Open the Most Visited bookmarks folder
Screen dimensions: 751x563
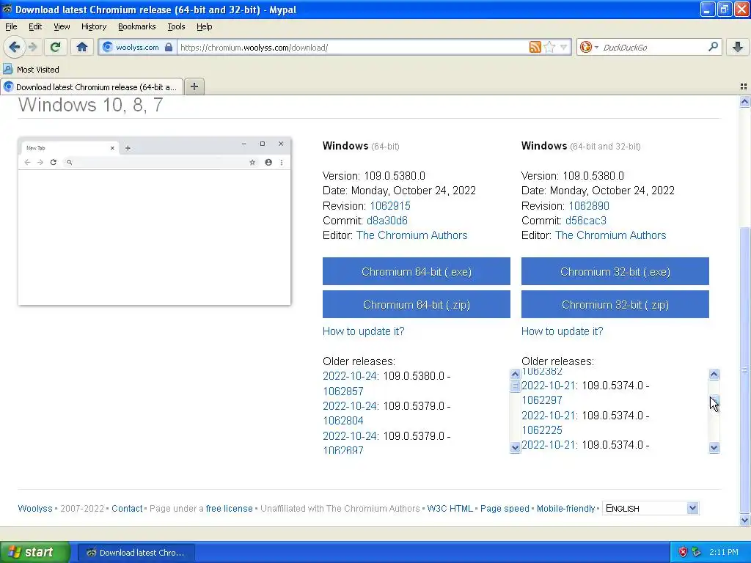31,70
